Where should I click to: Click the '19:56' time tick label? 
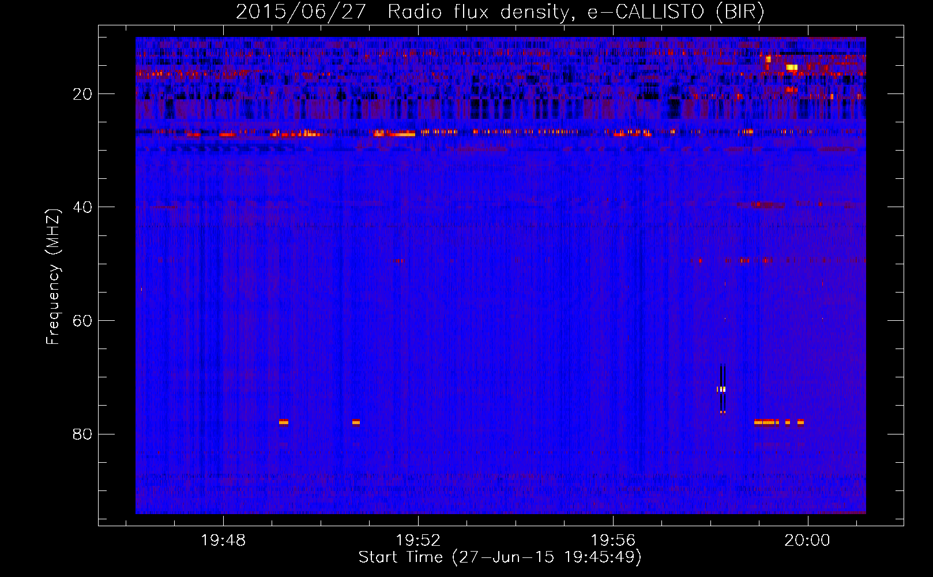tap(612, 541)
